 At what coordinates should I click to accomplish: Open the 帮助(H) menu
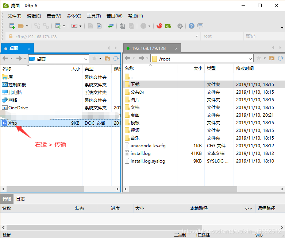point(135,16)
